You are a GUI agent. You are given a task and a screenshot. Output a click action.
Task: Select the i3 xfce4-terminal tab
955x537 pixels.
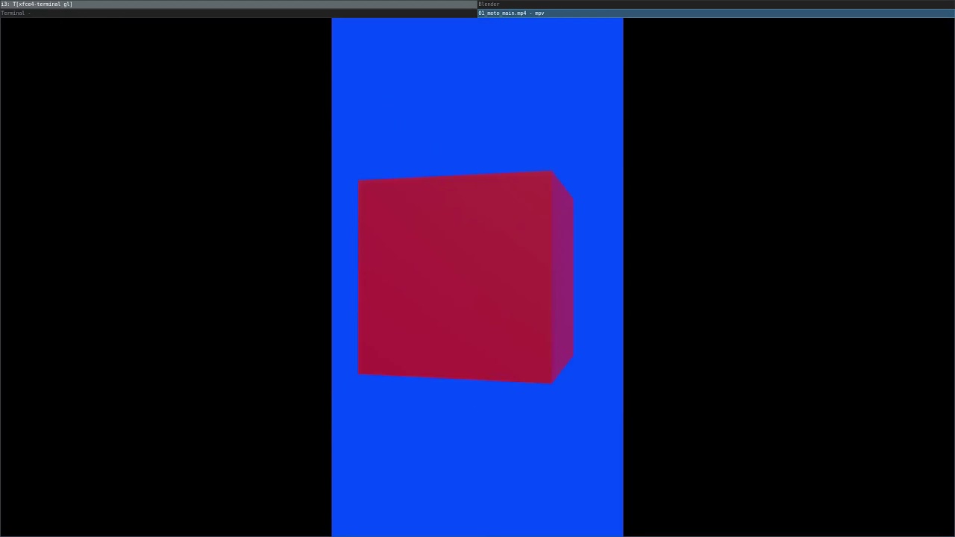[239, 4]
